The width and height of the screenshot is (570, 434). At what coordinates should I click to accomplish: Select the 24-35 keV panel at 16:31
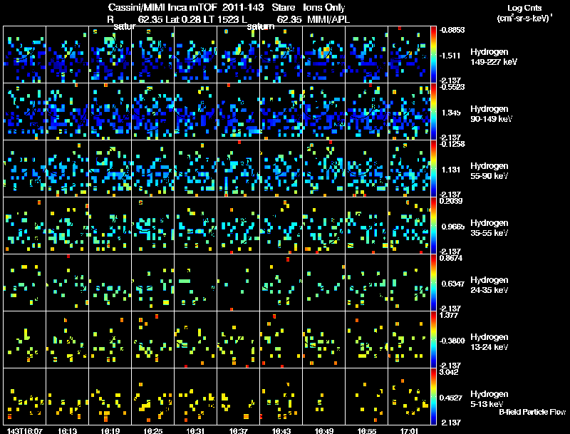(x=195, y=282)
